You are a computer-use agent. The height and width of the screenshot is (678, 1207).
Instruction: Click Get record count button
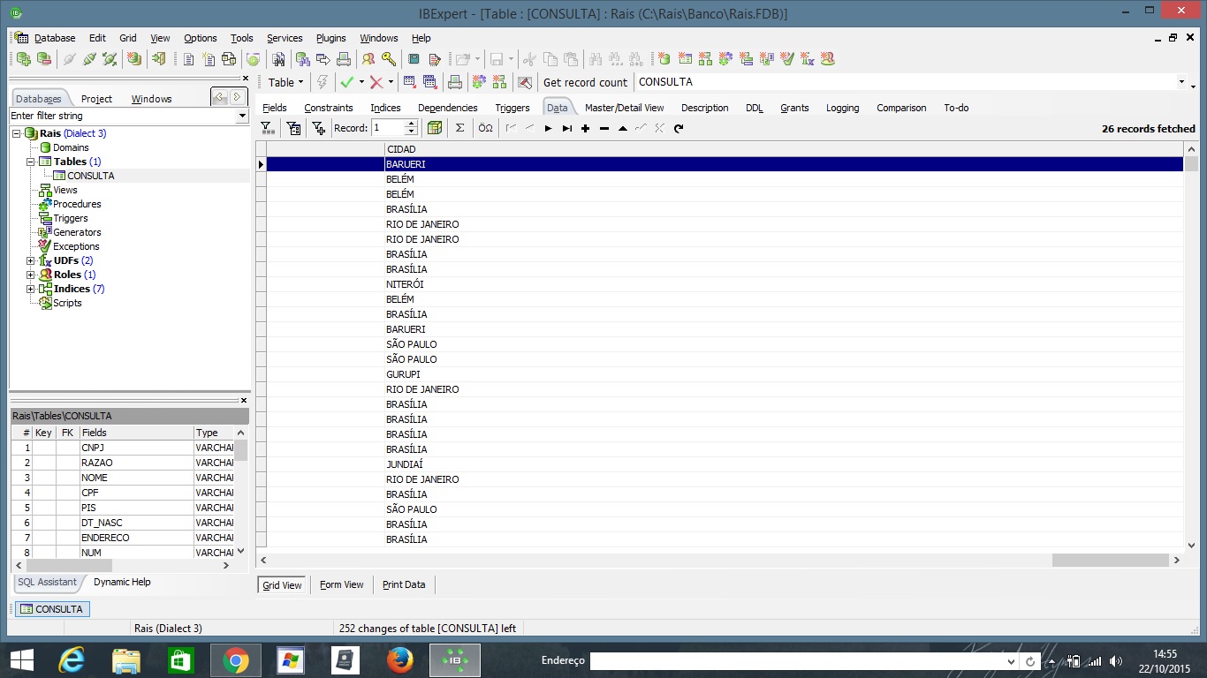[x=585, y=82]
